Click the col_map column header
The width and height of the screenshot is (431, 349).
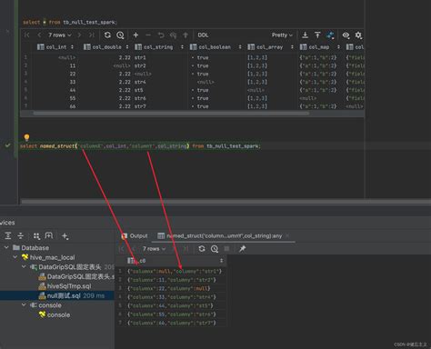point(319,47)
